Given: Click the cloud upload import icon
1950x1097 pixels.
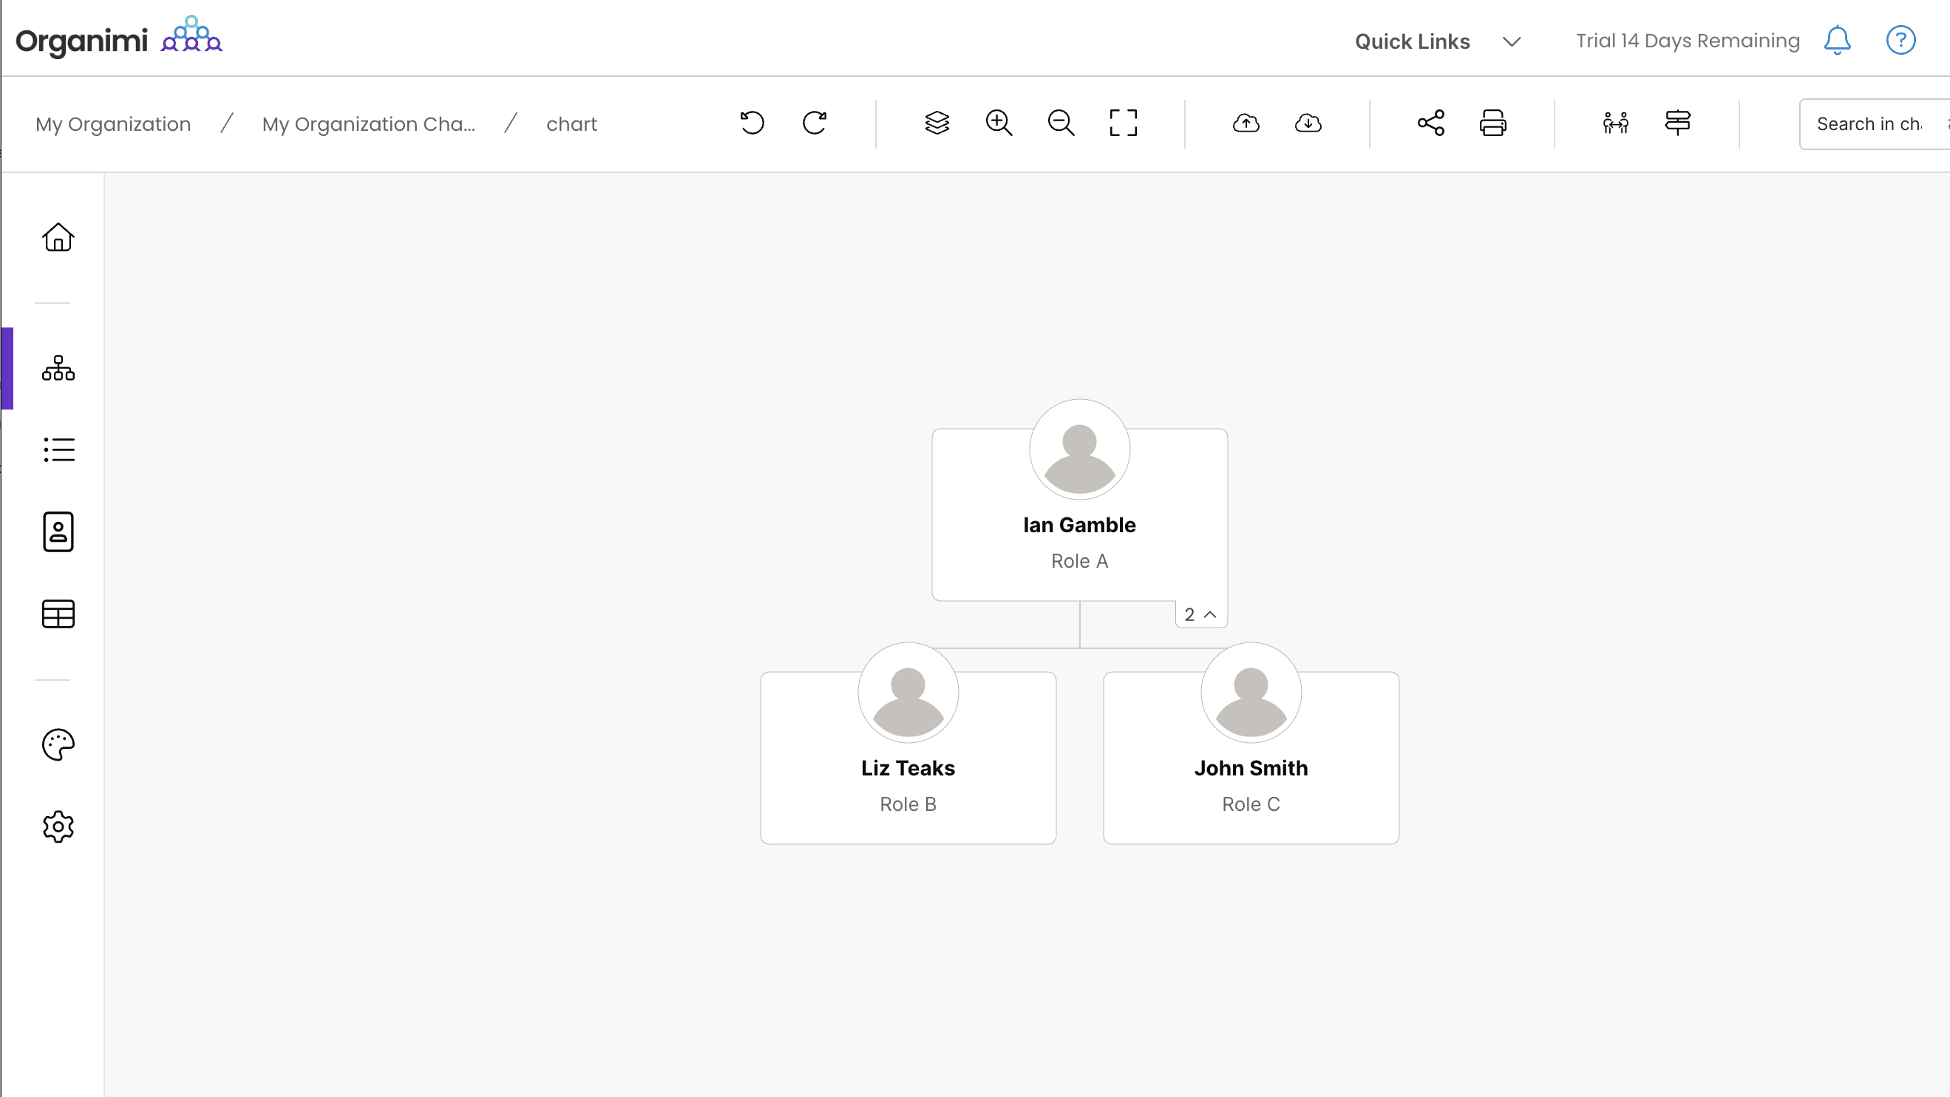Looking at the screenshot, I should (1246, 123).
